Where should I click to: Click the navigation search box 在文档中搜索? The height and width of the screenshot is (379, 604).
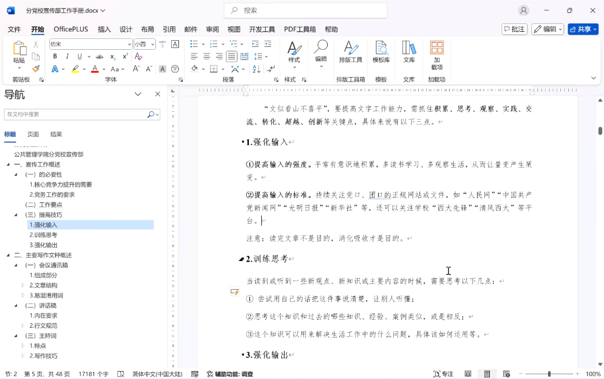pos(75,114)
